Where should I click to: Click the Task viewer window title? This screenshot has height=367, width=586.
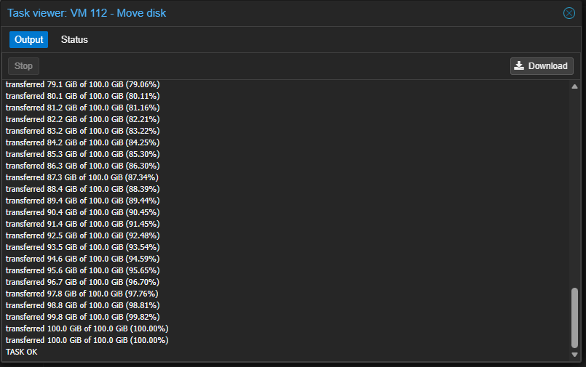pyautogui.click(x=87, y=13)
